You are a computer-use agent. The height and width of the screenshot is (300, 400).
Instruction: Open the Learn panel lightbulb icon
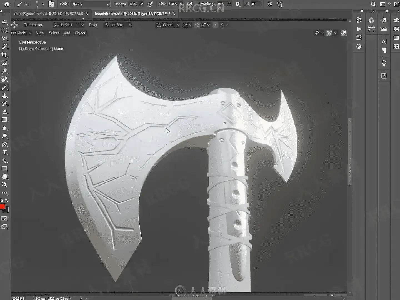(x=384, y=63)
